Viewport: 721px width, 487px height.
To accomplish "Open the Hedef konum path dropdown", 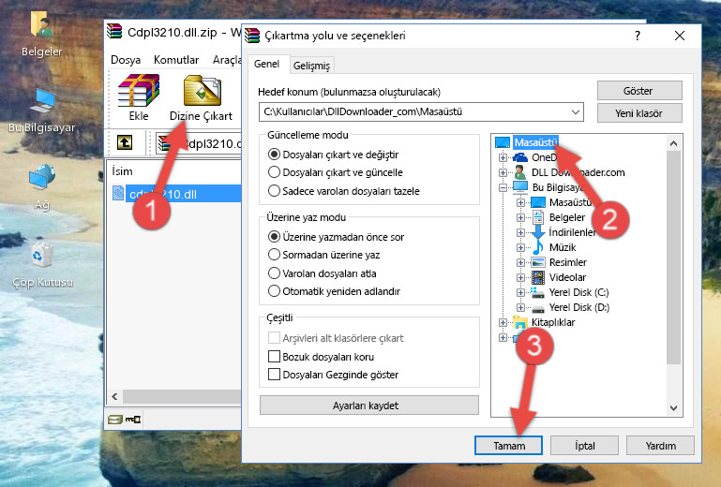I will pyautogui.click(x=576, y=112).
